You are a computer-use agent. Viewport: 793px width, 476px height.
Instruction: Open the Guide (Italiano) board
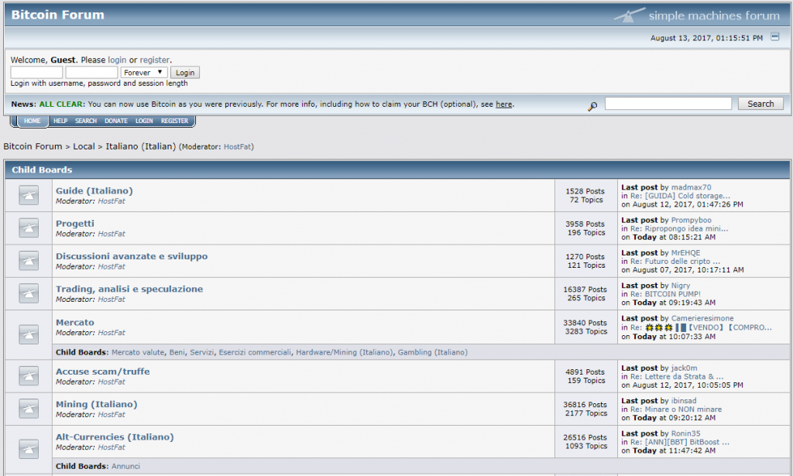[94, 190]
